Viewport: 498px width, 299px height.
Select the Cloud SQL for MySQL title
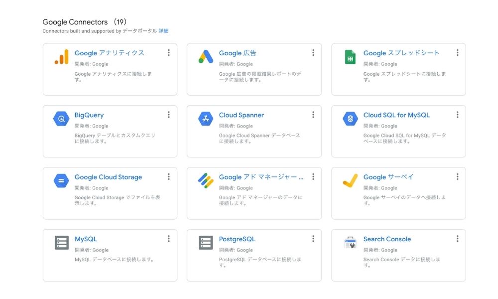tap(396, 115)
